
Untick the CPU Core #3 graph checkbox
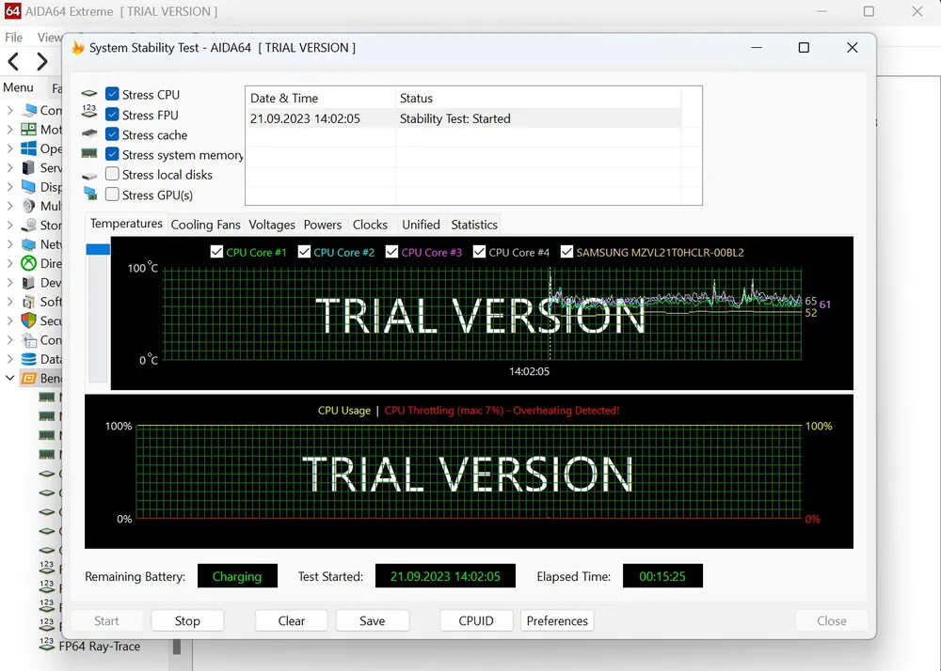pyautogui.click(x=391, y=252)
